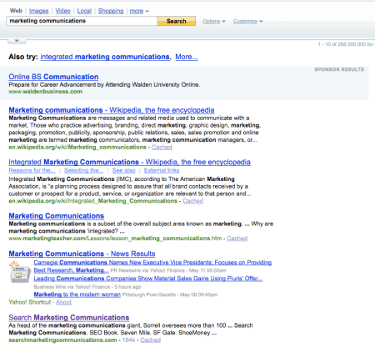Click the yellow Search button
Viewport: 375px width, 347px height.
[x=177, y=21]
